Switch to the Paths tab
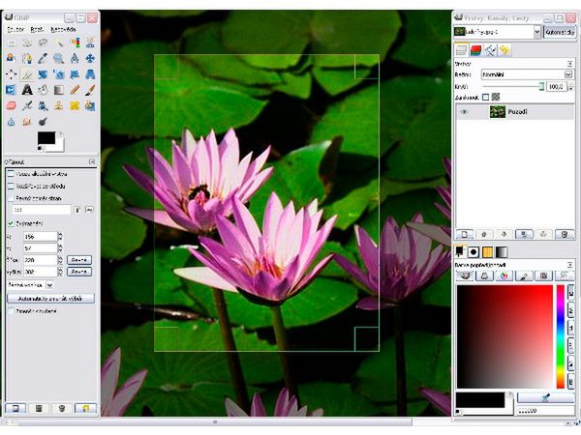 pos(490,50)
